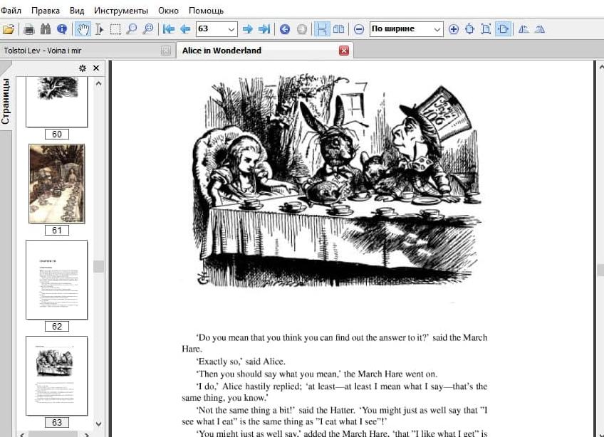Viewport: 604px width, 437px height.
Task: Open a file with the folder icon
Action: coord(9,29)
